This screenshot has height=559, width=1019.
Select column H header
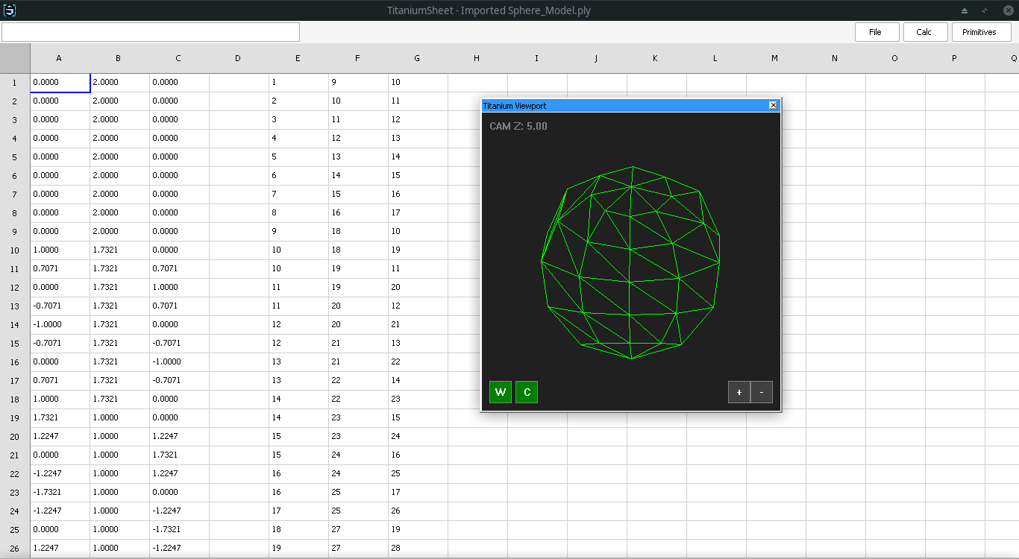477,58
